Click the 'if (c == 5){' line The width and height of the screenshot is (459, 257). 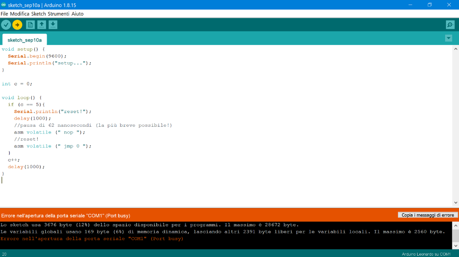click(x=26, y=105)
